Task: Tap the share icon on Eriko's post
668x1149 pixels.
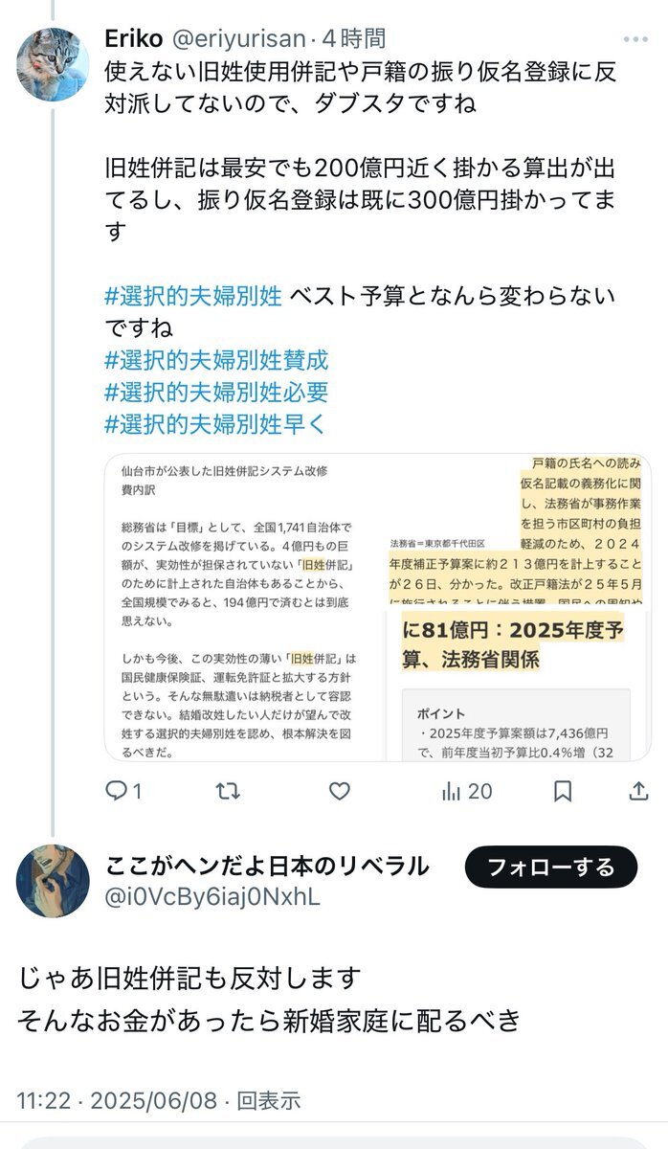Action: click(638, 791)
